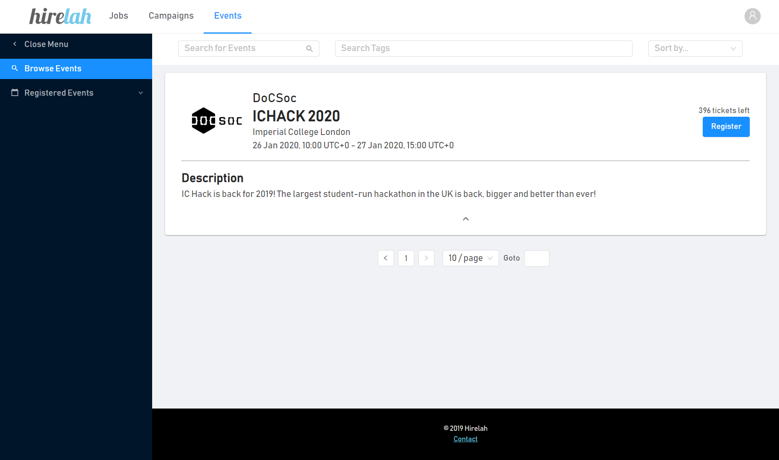Click the Goto page number box
Screen dimensions: 779x460
point(536,258)
